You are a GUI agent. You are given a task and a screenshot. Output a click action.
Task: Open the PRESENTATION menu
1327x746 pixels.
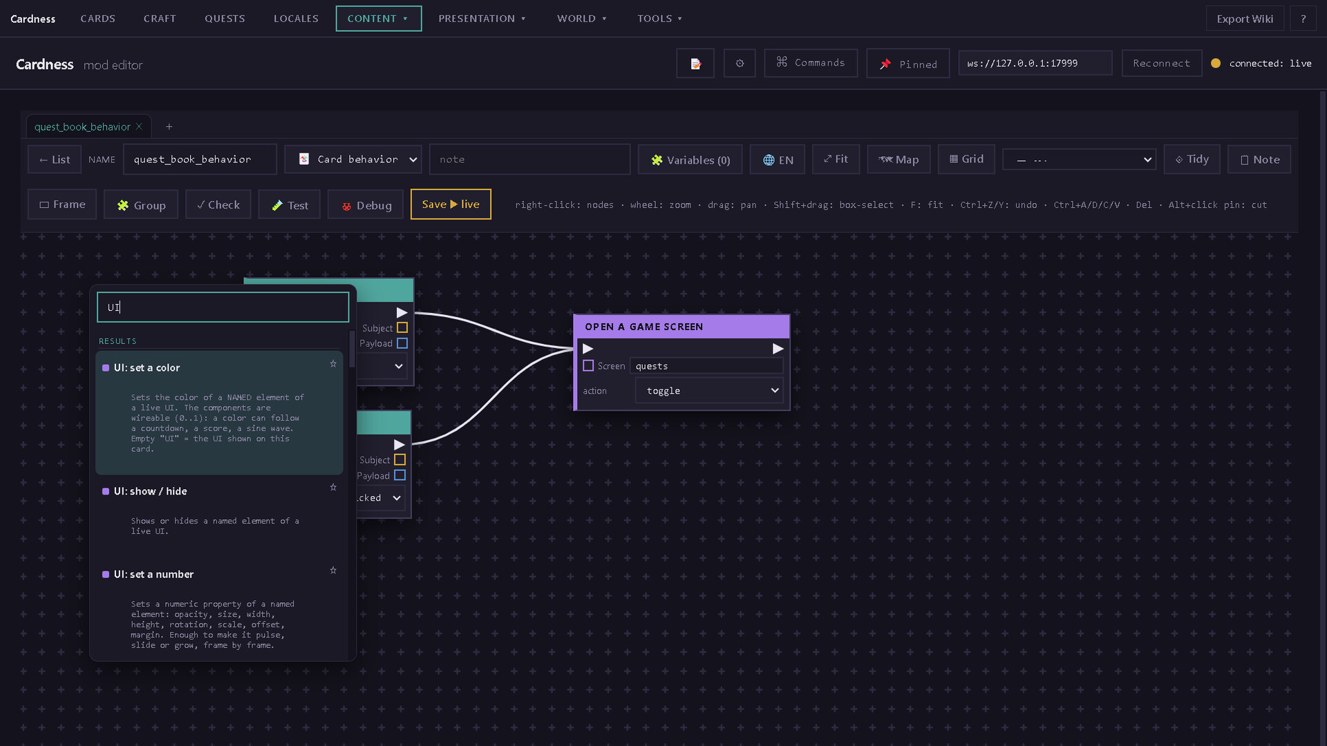(x=482, y=19)
